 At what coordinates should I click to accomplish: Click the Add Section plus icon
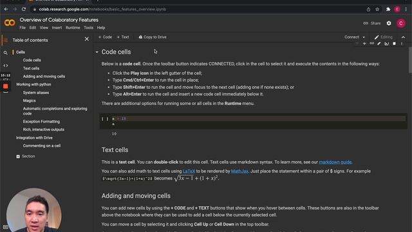click(x=18, y=157)
